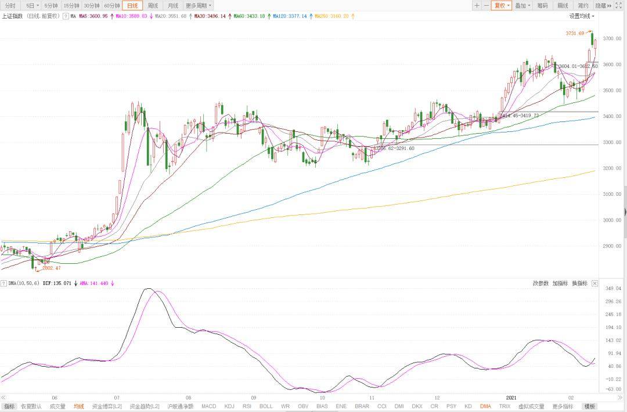
Task: Click the MA5:3600.95 legend value
Action: [x=93, y=16]
